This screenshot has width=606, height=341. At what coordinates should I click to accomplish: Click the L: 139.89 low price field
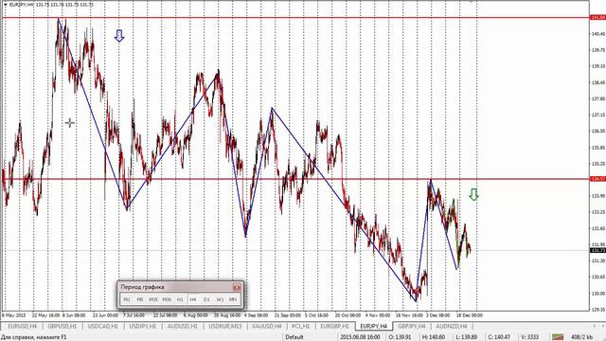(x=466, y=337)
